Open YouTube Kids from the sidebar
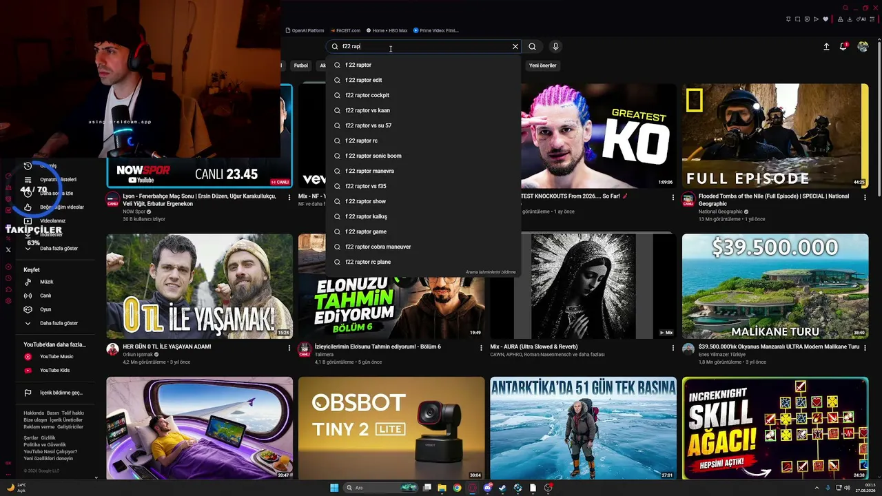 coord(54,371)
